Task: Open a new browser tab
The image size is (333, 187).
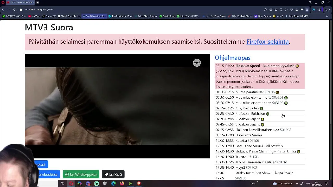Action: click(38, 2)
